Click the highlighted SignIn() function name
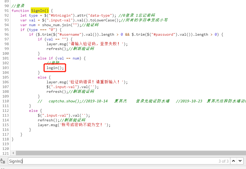The image size is (246, 169). [x=39, y=11]
